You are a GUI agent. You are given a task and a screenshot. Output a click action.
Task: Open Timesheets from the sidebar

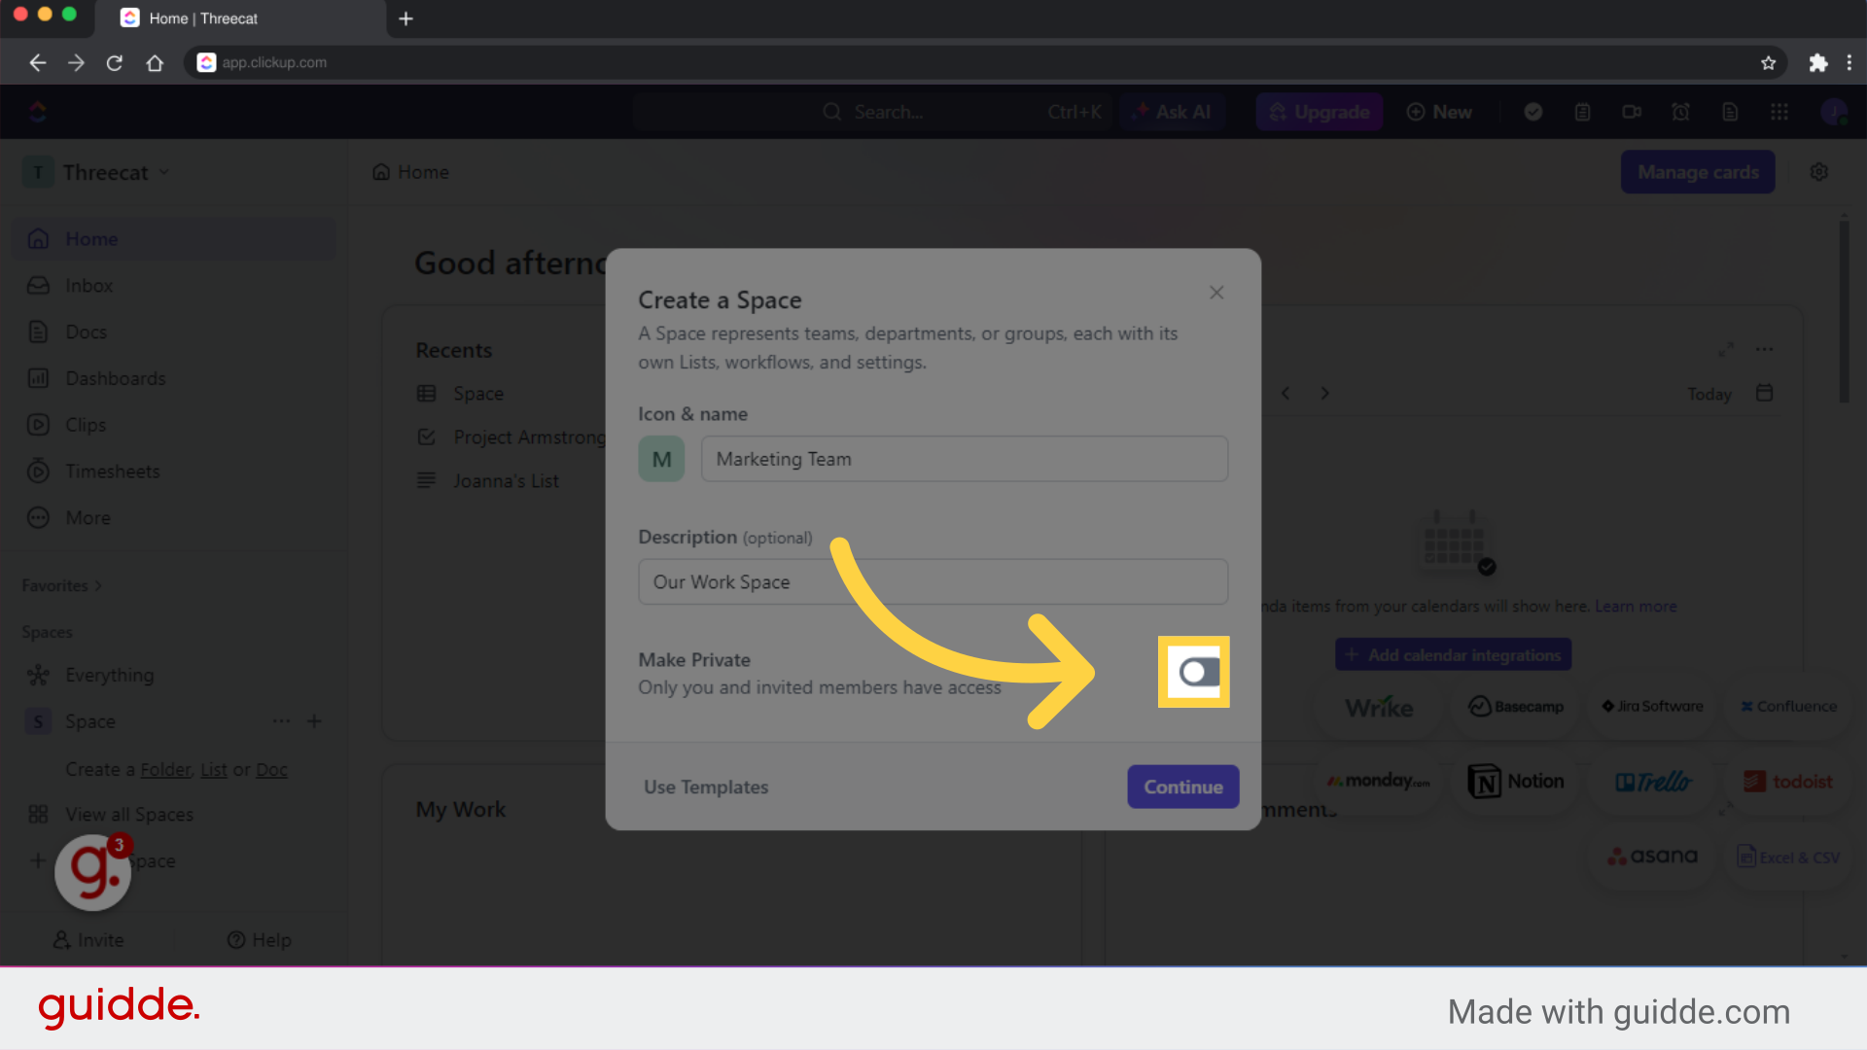click(x=112, y=472)
